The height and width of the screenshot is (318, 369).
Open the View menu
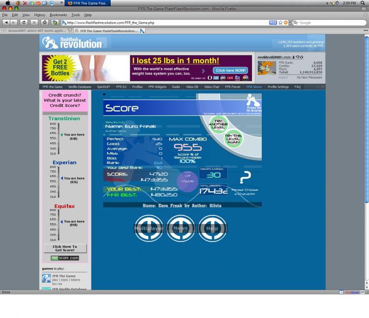pyautogui.click(x=26, y=15)
